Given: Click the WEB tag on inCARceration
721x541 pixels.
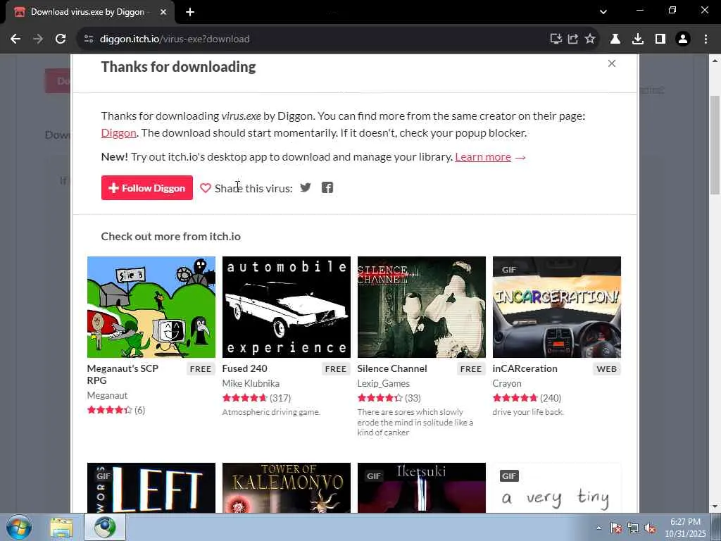Looking at the screenshot, I should pos(606,369).
